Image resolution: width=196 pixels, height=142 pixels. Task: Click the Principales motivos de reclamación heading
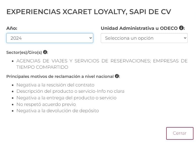point(60,76)
